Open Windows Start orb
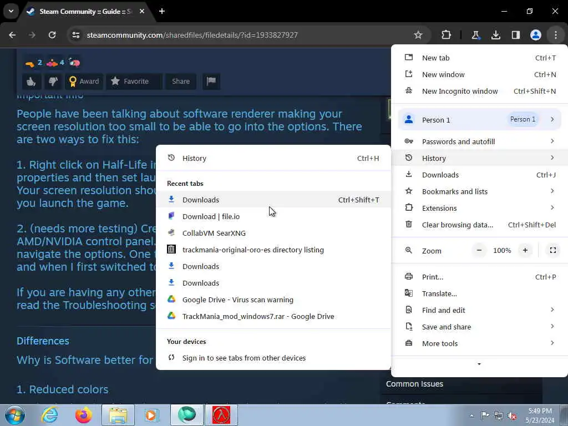The height and width of the screenshot is (426, 568). 14,415
